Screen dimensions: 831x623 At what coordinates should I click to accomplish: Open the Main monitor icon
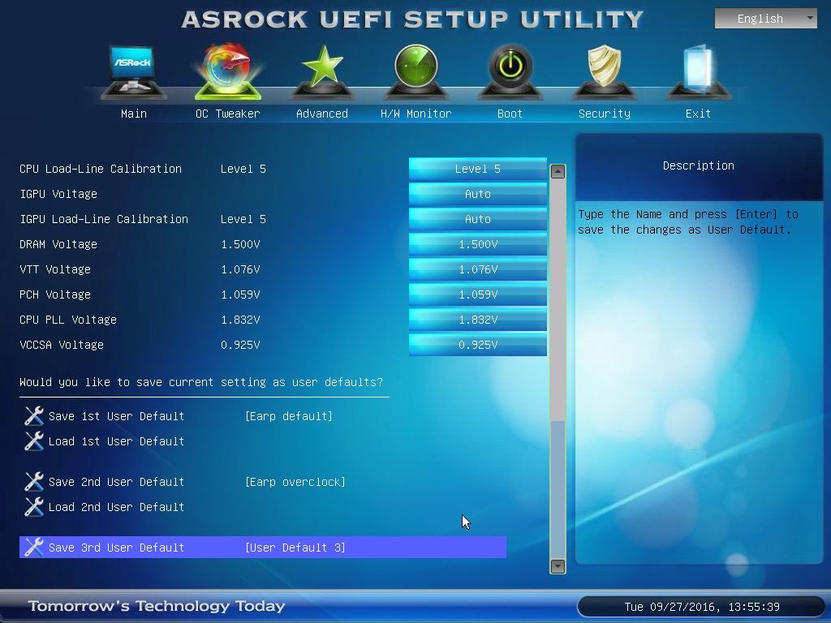pos(133,72)
